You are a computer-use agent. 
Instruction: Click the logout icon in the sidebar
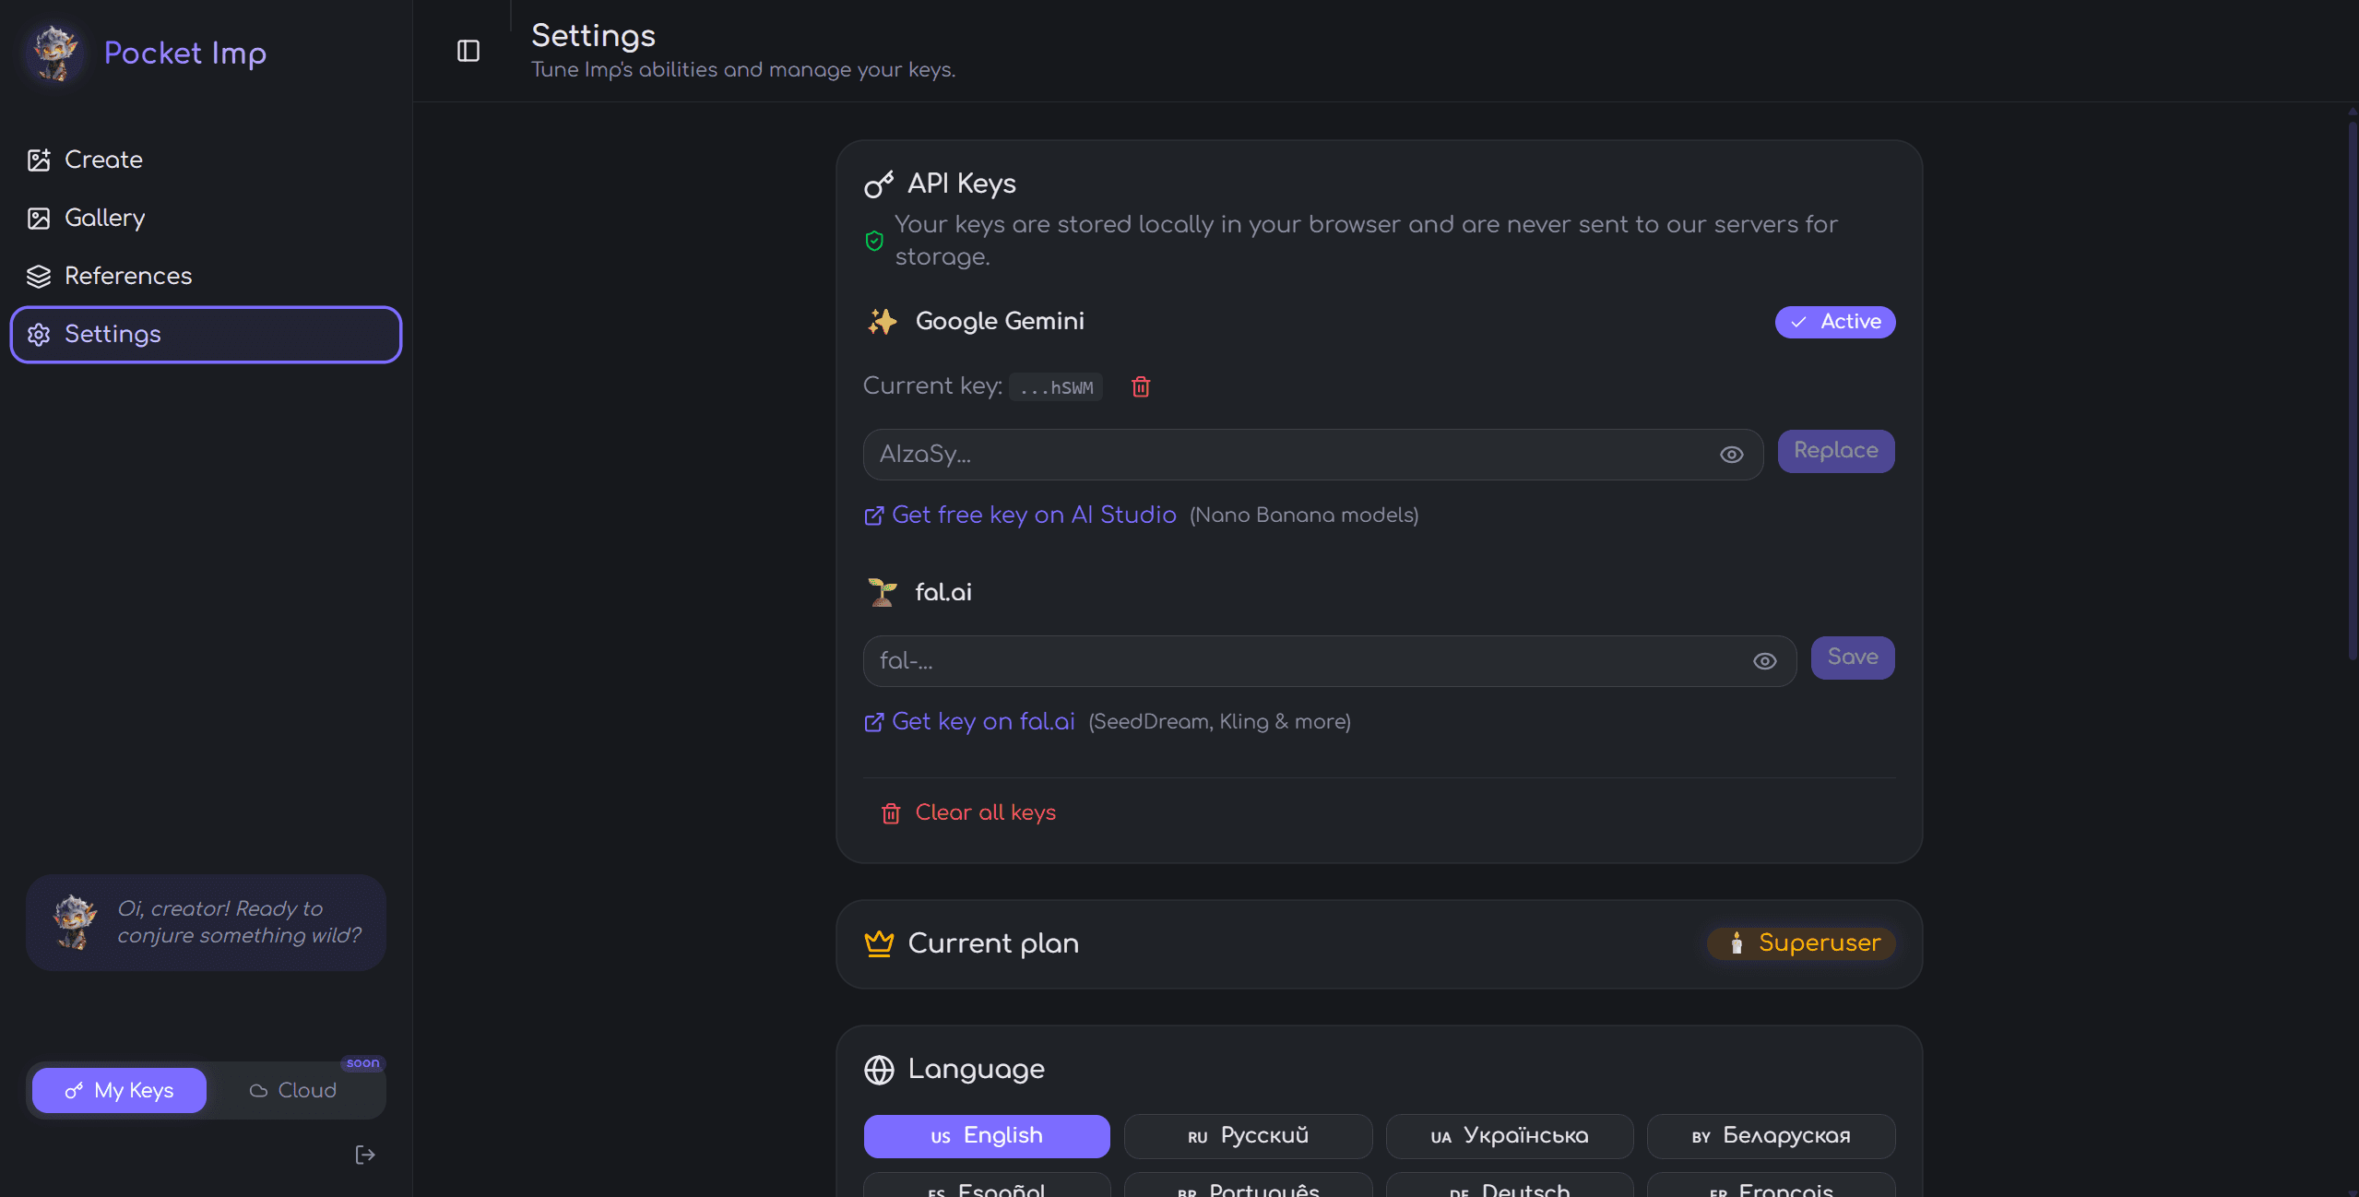pyautogui.click(x=365, y=1155)
